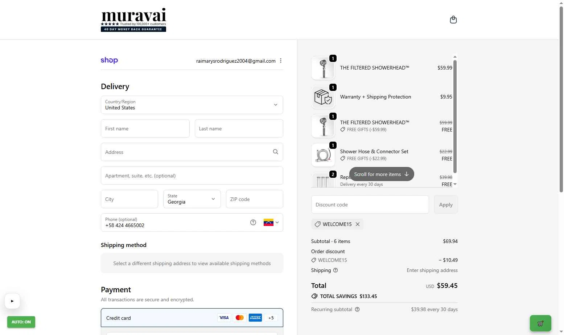The width and height of the screenshot is (564, 335).
Task: Click the play arrow floating button
Action: point(12,301)
